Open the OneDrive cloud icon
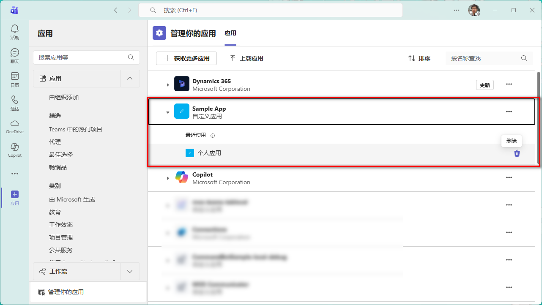The height and width of the screenshot is (305, 542). pyautogui.click(x=15, y=123)
